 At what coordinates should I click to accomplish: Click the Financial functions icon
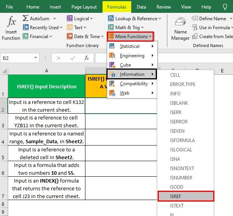[26, 37]
